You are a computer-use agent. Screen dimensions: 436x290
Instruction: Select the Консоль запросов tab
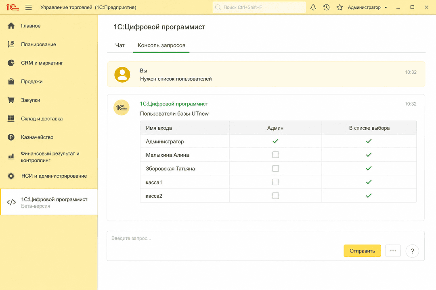click(x=161, y=45)
